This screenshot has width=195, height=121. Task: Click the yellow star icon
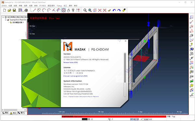191,85
